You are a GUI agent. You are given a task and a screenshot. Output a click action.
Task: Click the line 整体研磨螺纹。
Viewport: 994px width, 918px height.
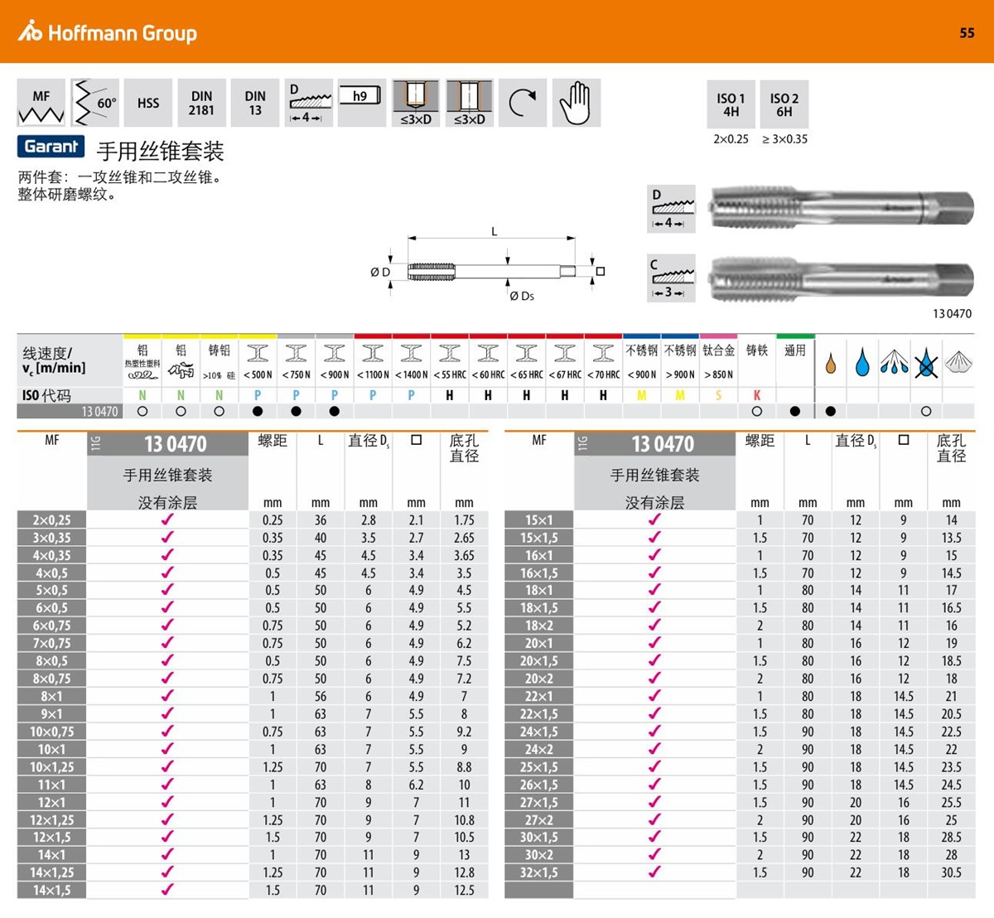tap(70, 195)
